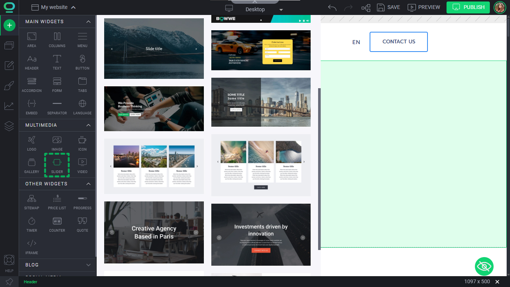Choose the aerial beach cards slider template
Image resolution: width=510 pixels, height=287 pixels.
coord(261,165)
